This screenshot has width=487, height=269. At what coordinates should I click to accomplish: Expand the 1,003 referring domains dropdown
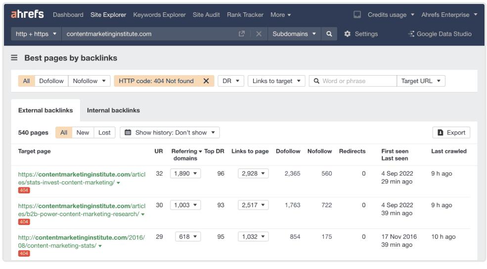(x=185, y=205)
